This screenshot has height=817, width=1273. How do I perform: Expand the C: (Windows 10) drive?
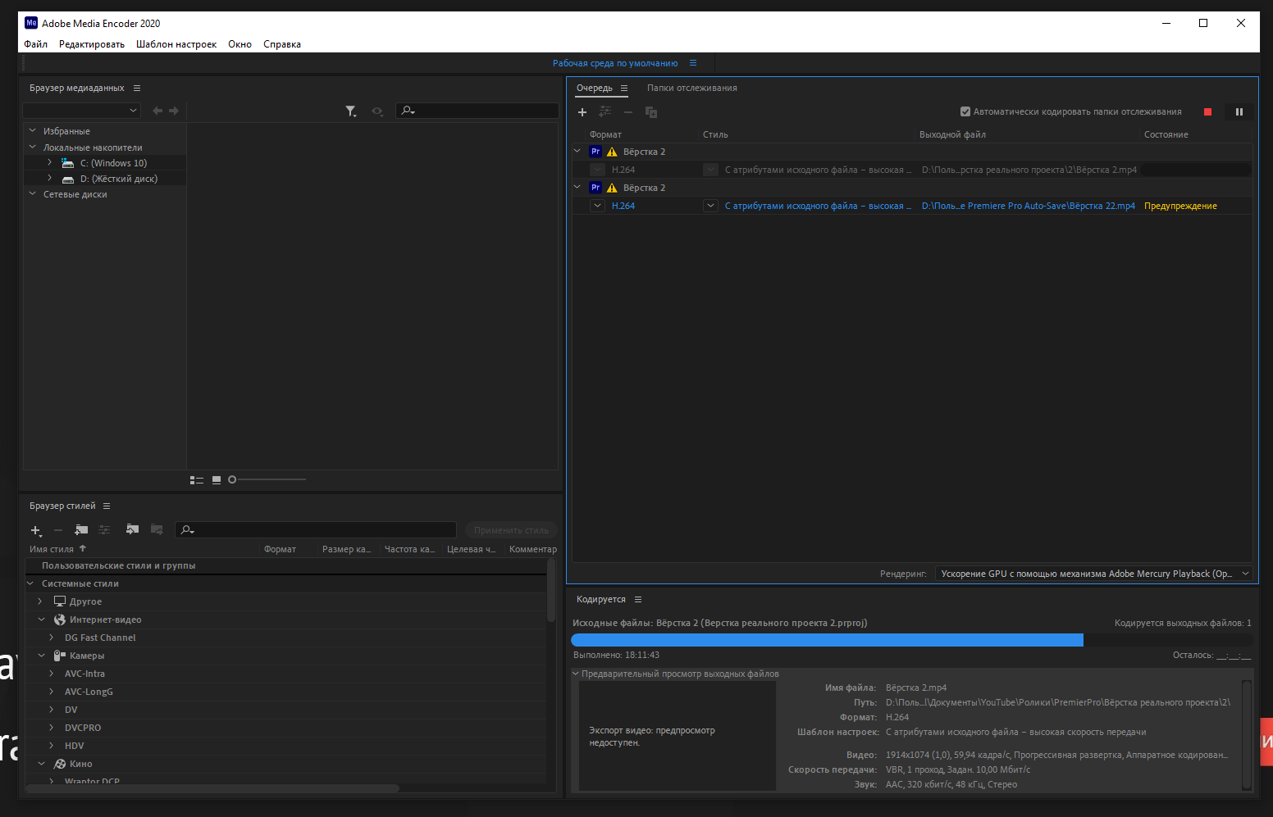[49, 162]
